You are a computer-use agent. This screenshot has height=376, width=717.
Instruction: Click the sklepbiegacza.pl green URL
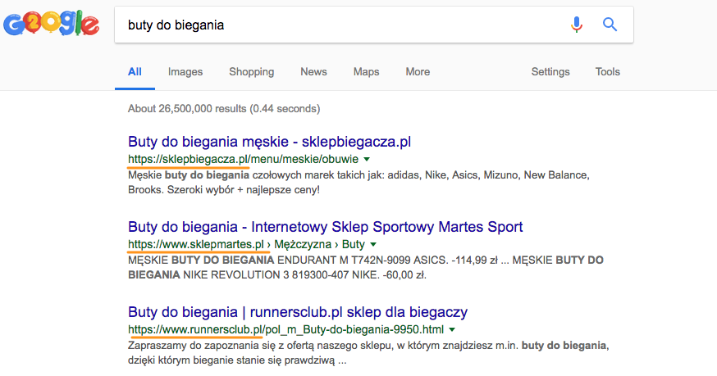pos(244,159)
